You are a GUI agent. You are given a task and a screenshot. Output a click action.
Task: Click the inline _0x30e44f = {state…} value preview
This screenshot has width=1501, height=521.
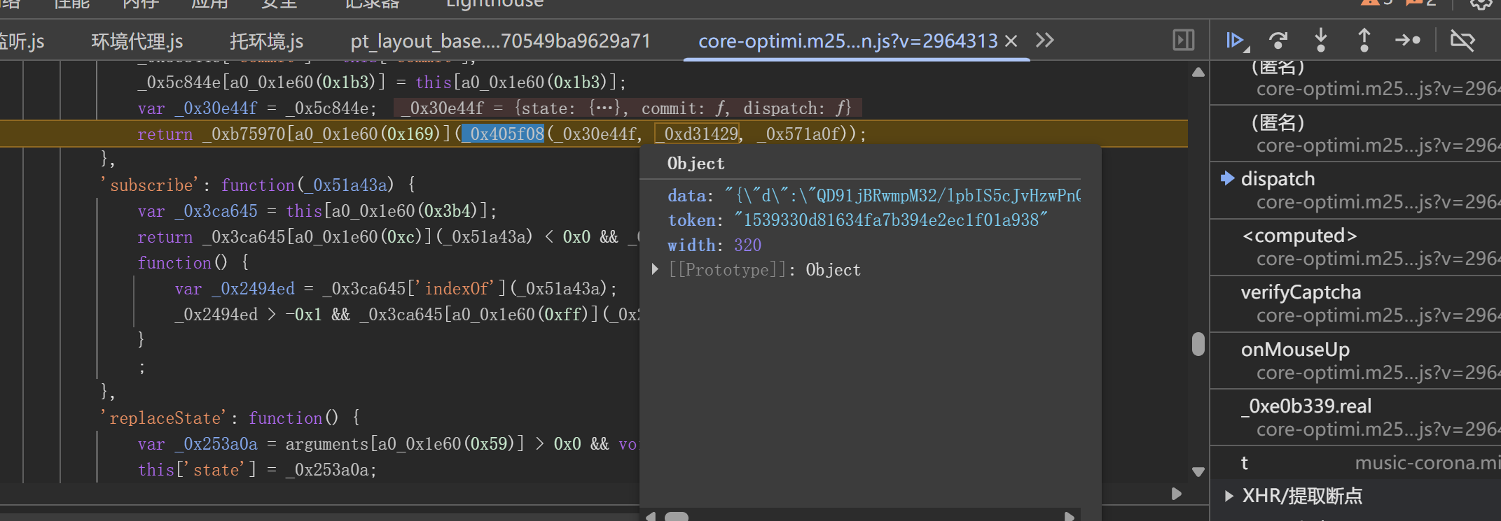click(628, 108)
